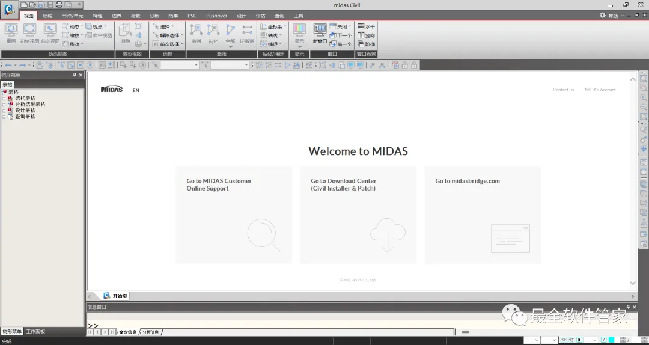Expand the 查询表格 tree node
Image resolution: width=649 pixels, height=345 pixels.
(x=4, y=117)
